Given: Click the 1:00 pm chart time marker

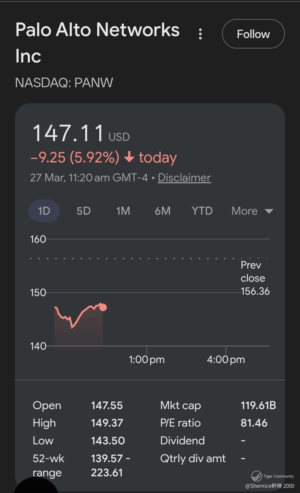Looking at the screenshot, I should point(147,359).
